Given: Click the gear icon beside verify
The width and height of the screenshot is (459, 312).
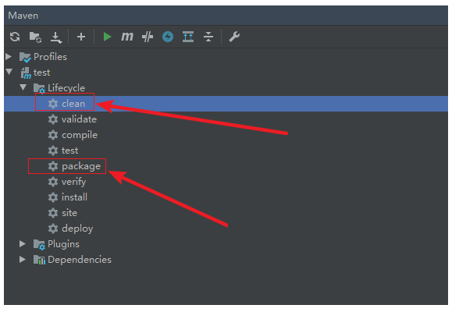Looking at the screenshot, I should [x=53, y=182].
